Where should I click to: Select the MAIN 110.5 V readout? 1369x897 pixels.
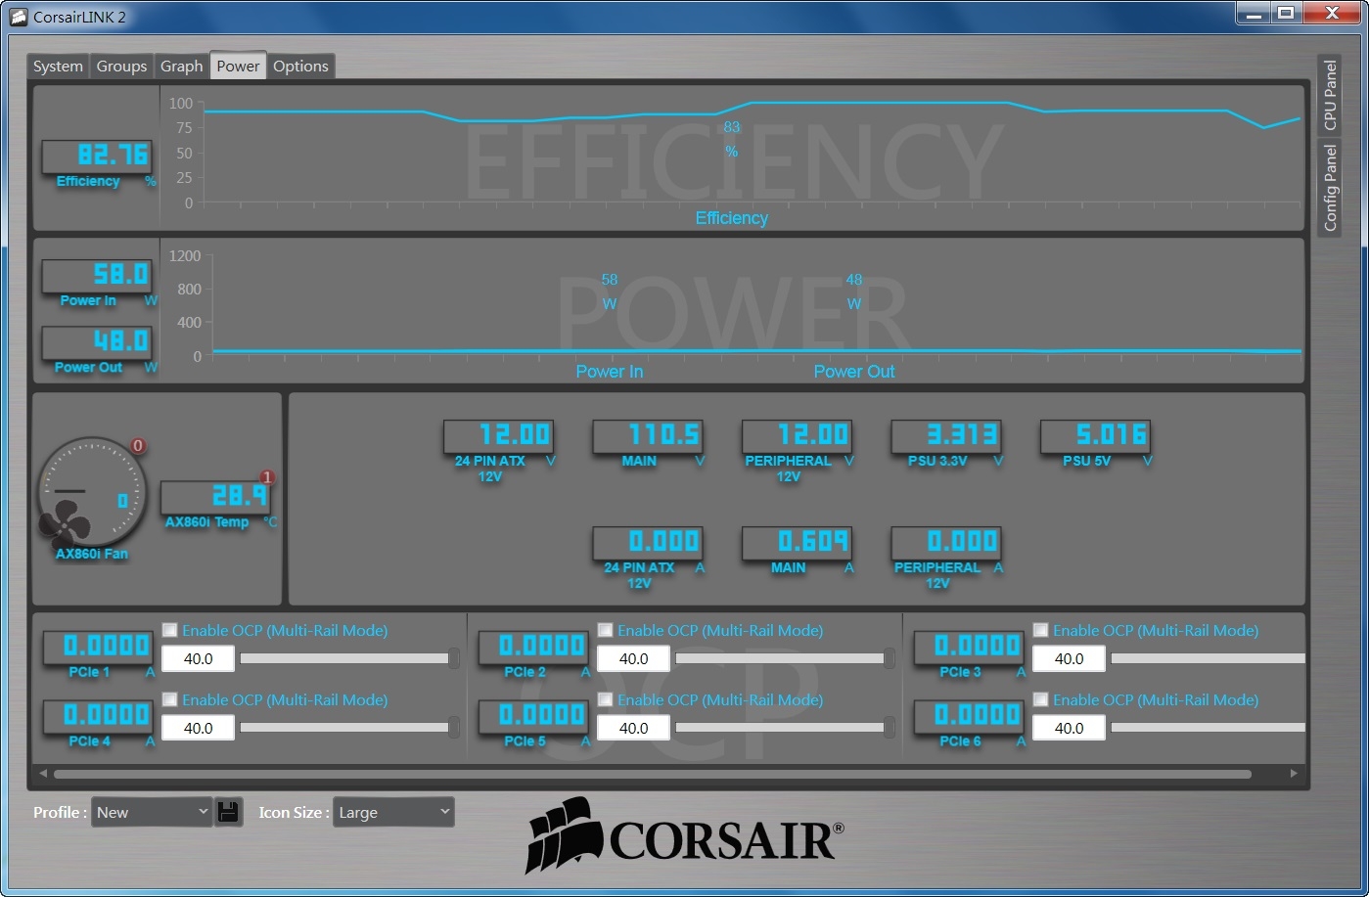point(648,436)
